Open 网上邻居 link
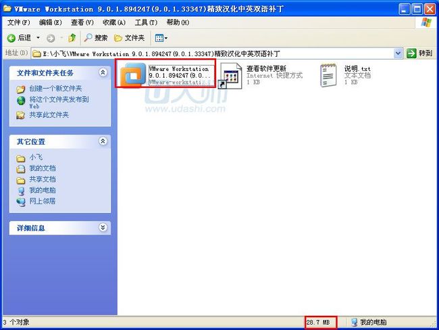This screenshot has width=439, height=330. tap(43, 201)
